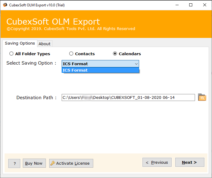212x178 pixels.
Task: Click the CubexSoft app icon in title bar
Action: (x=5, y=5)
